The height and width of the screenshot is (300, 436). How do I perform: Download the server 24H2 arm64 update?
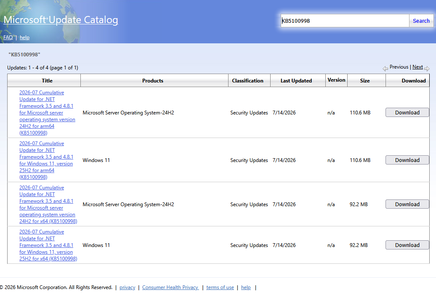[407, 112]
